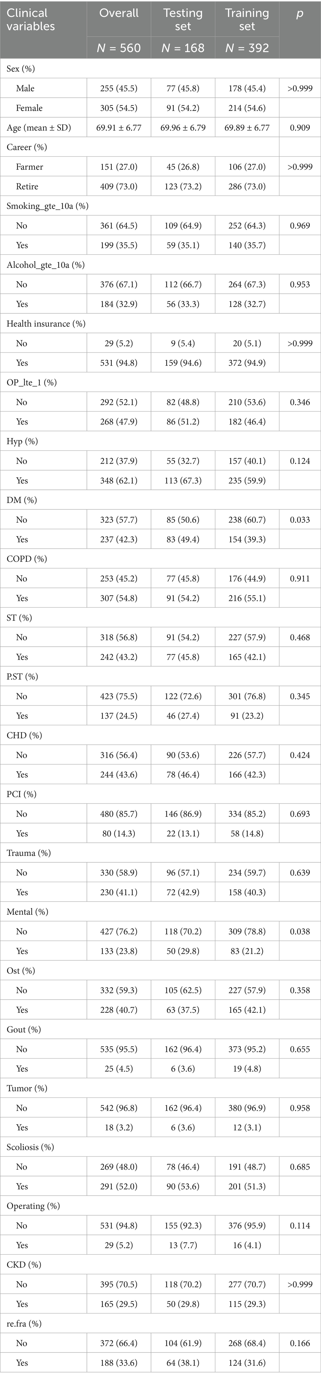Select the "N = 168" header cell
This screenshot has width=321, height=1378.
pos(183,48)
